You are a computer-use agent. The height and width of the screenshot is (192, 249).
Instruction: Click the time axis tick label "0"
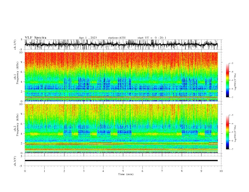[25, 171]
